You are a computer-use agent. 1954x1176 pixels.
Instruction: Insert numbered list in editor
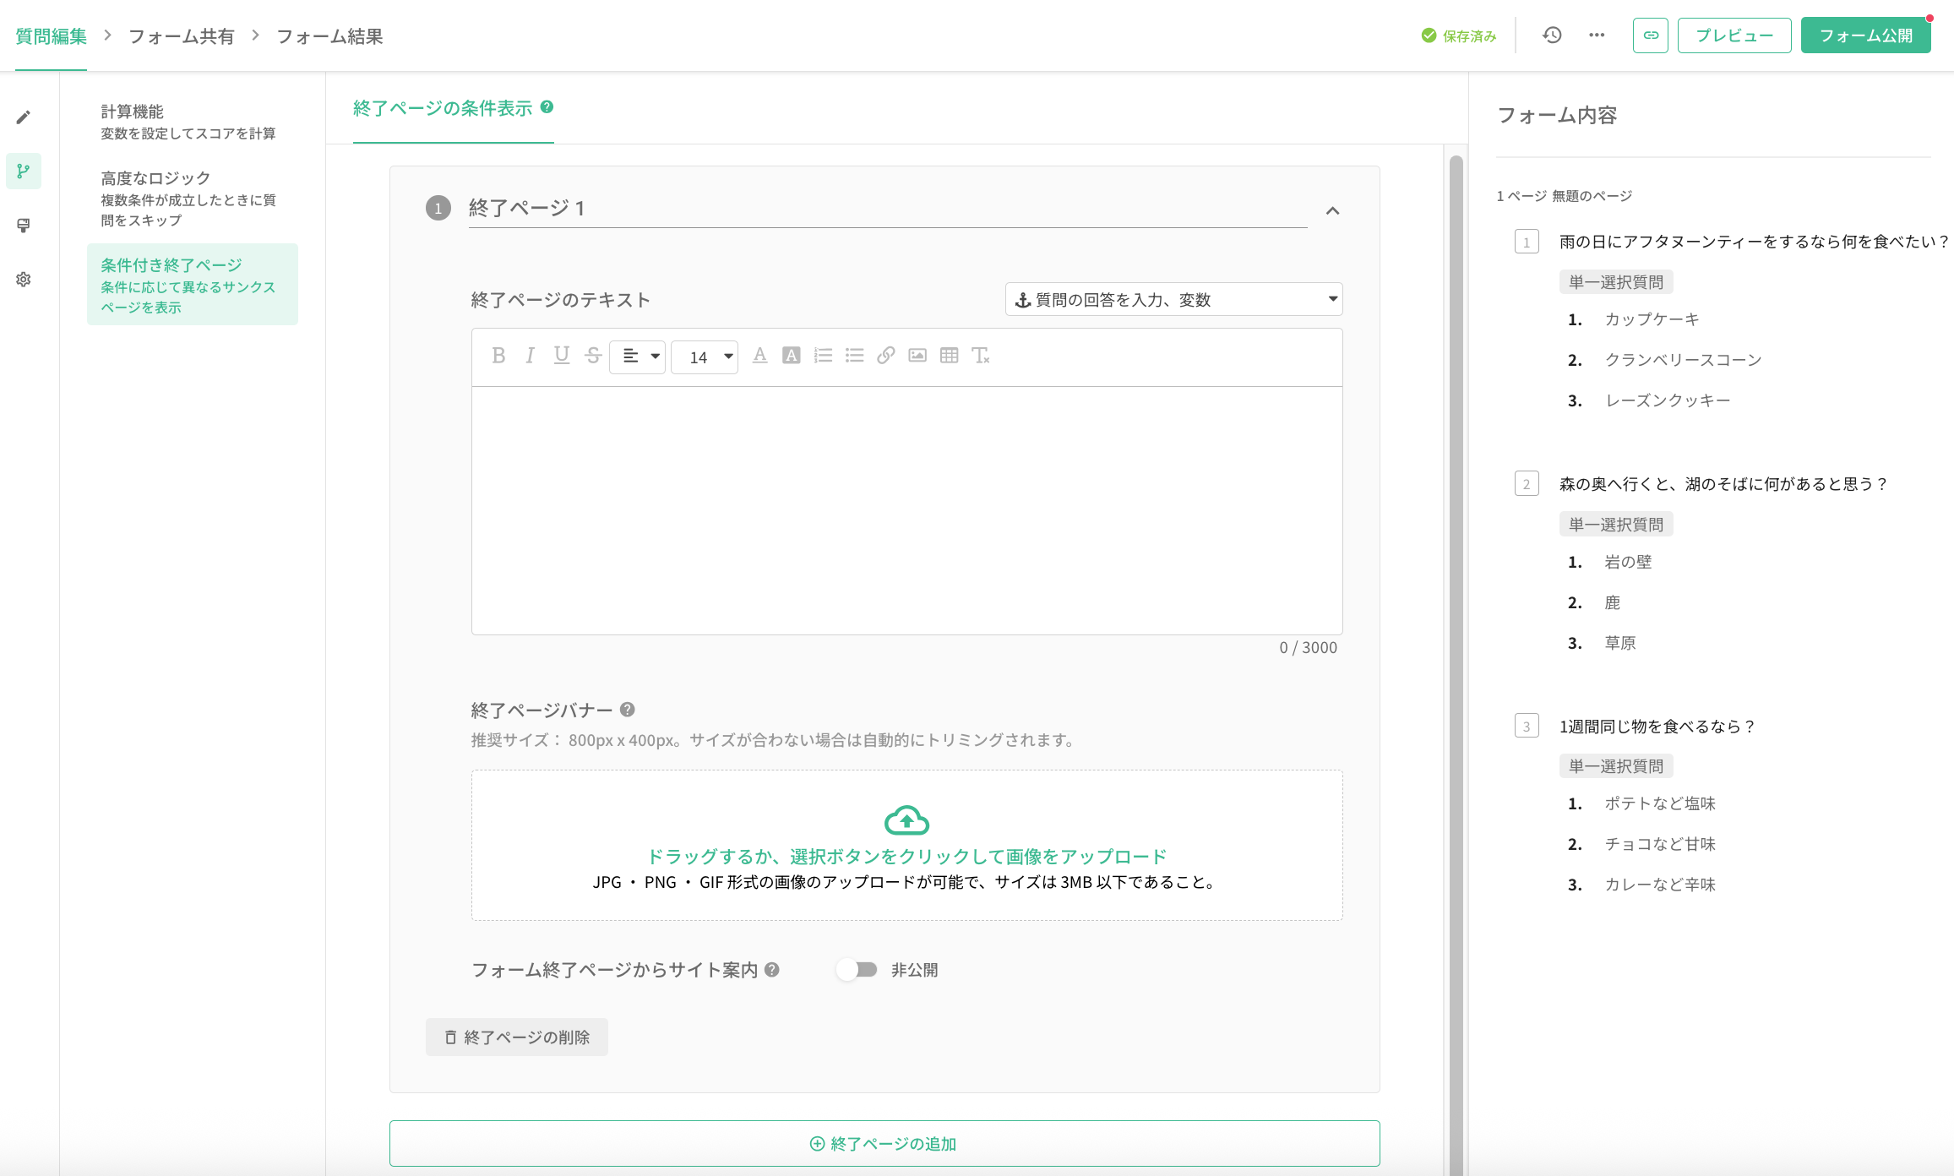(x=823, y=356)
